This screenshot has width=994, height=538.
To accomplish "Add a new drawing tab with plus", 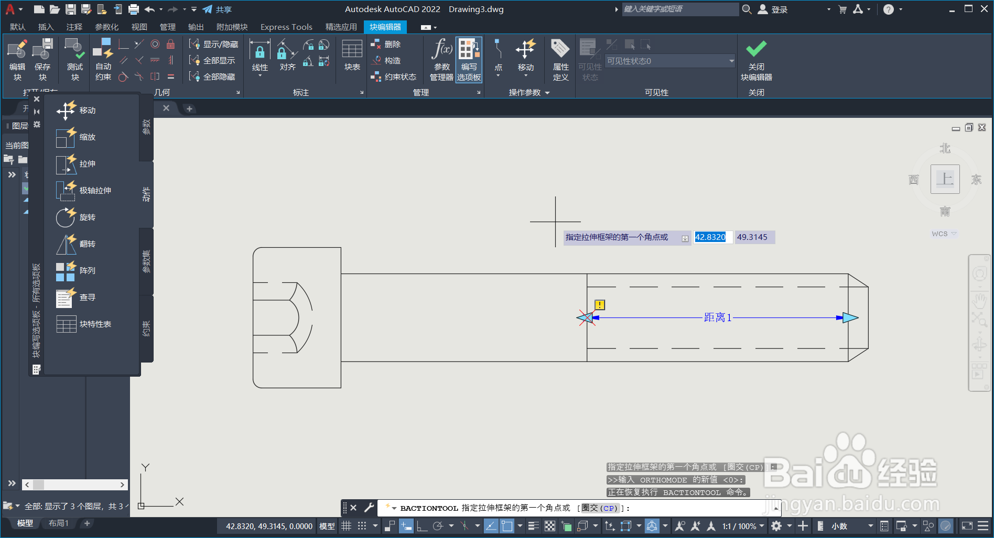I will (189, 108).
